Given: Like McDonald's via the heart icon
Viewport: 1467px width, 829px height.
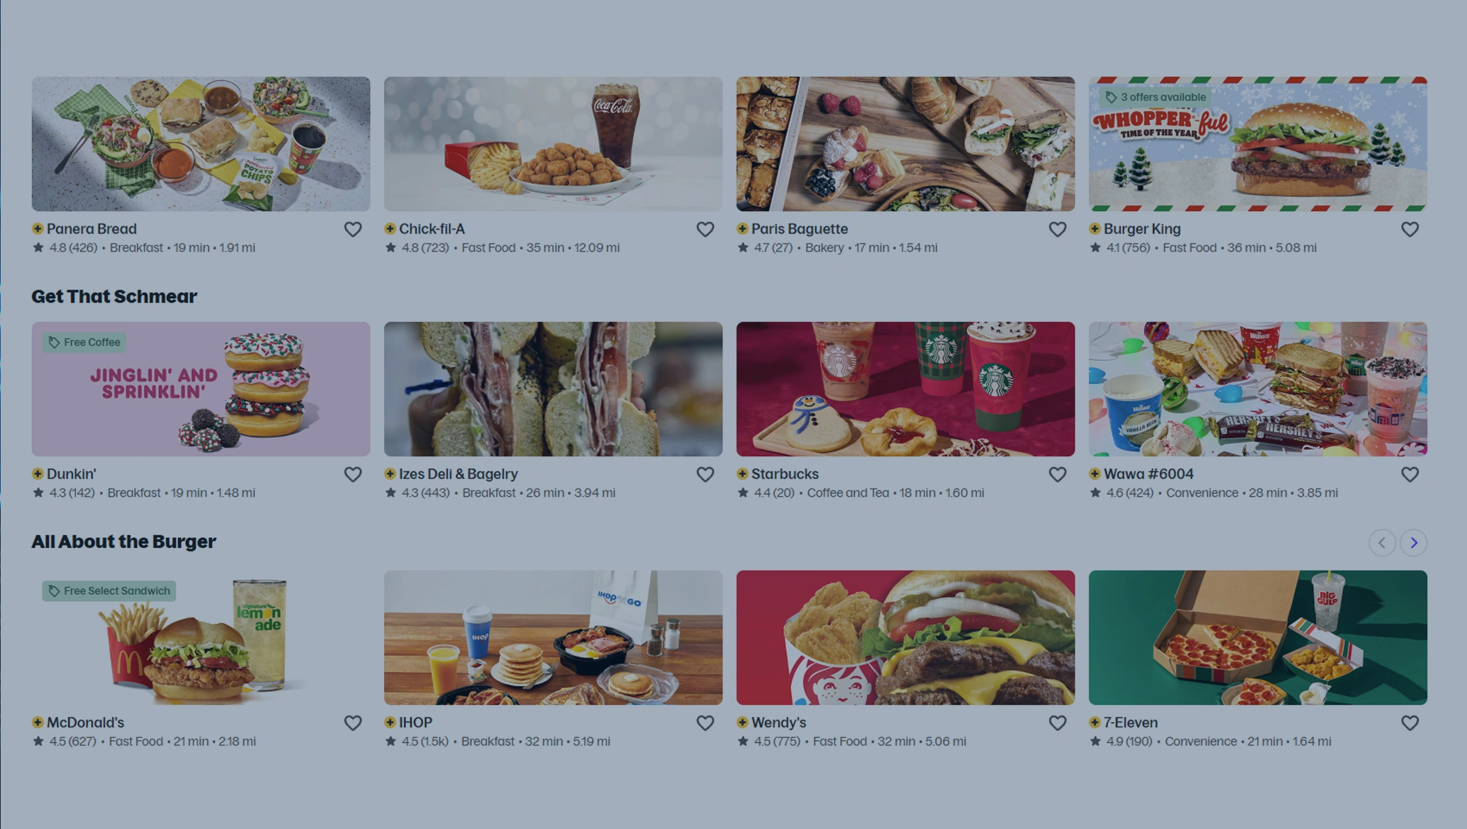Looking at the screenshot, I should [353, 723].
